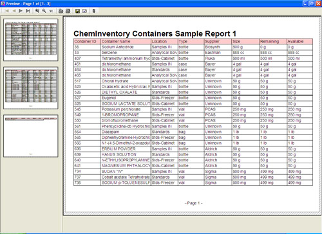Click the Supplier column header
The height and width of the screenshot is (234, 322).
(218, 41)
